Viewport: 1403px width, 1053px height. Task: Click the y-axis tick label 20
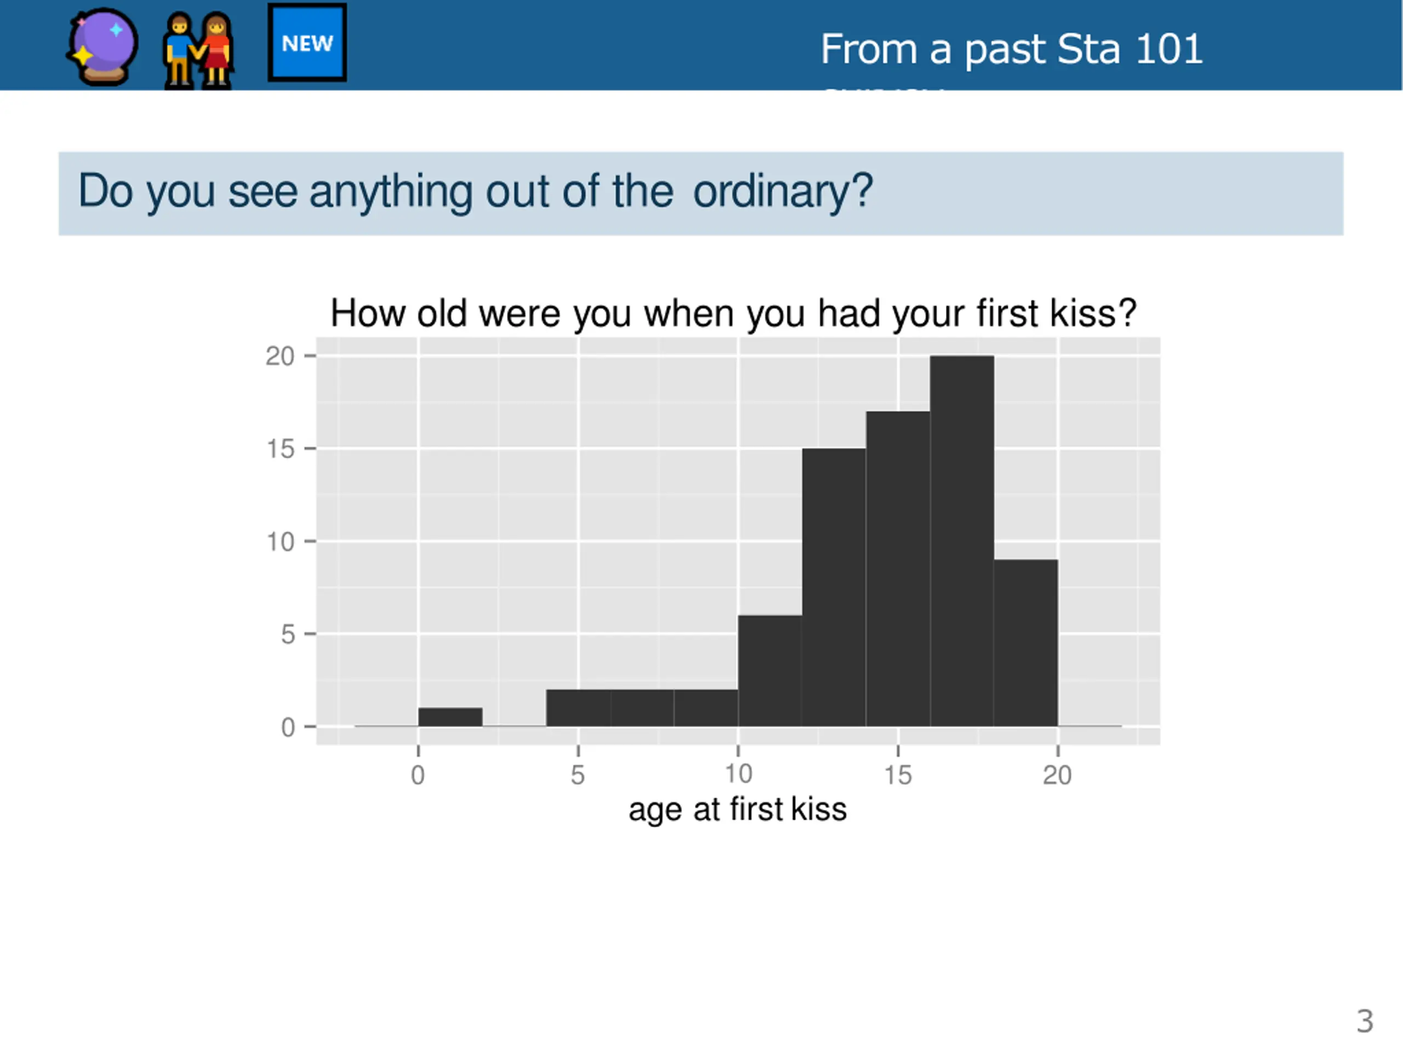[281, 356]
